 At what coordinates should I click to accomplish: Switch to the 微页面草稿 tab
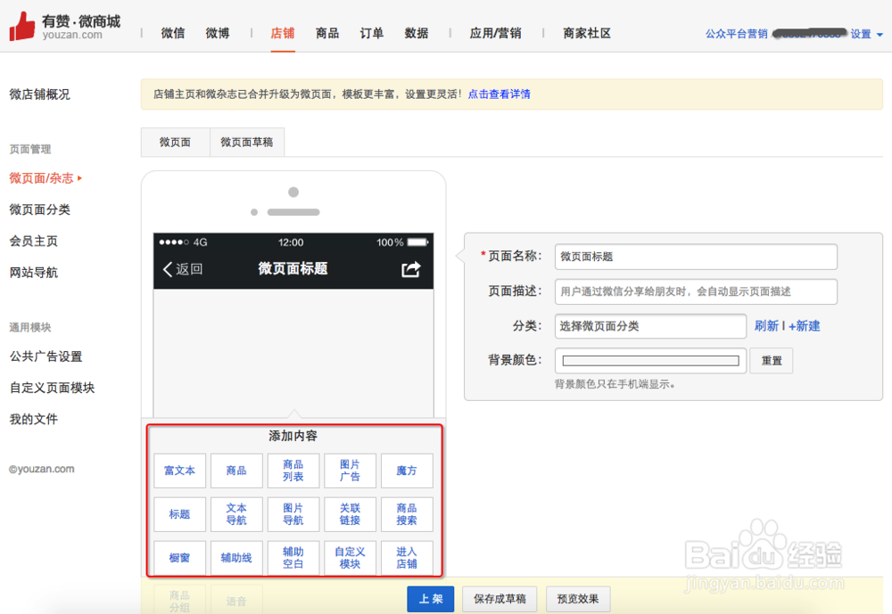tap(247, 142)
